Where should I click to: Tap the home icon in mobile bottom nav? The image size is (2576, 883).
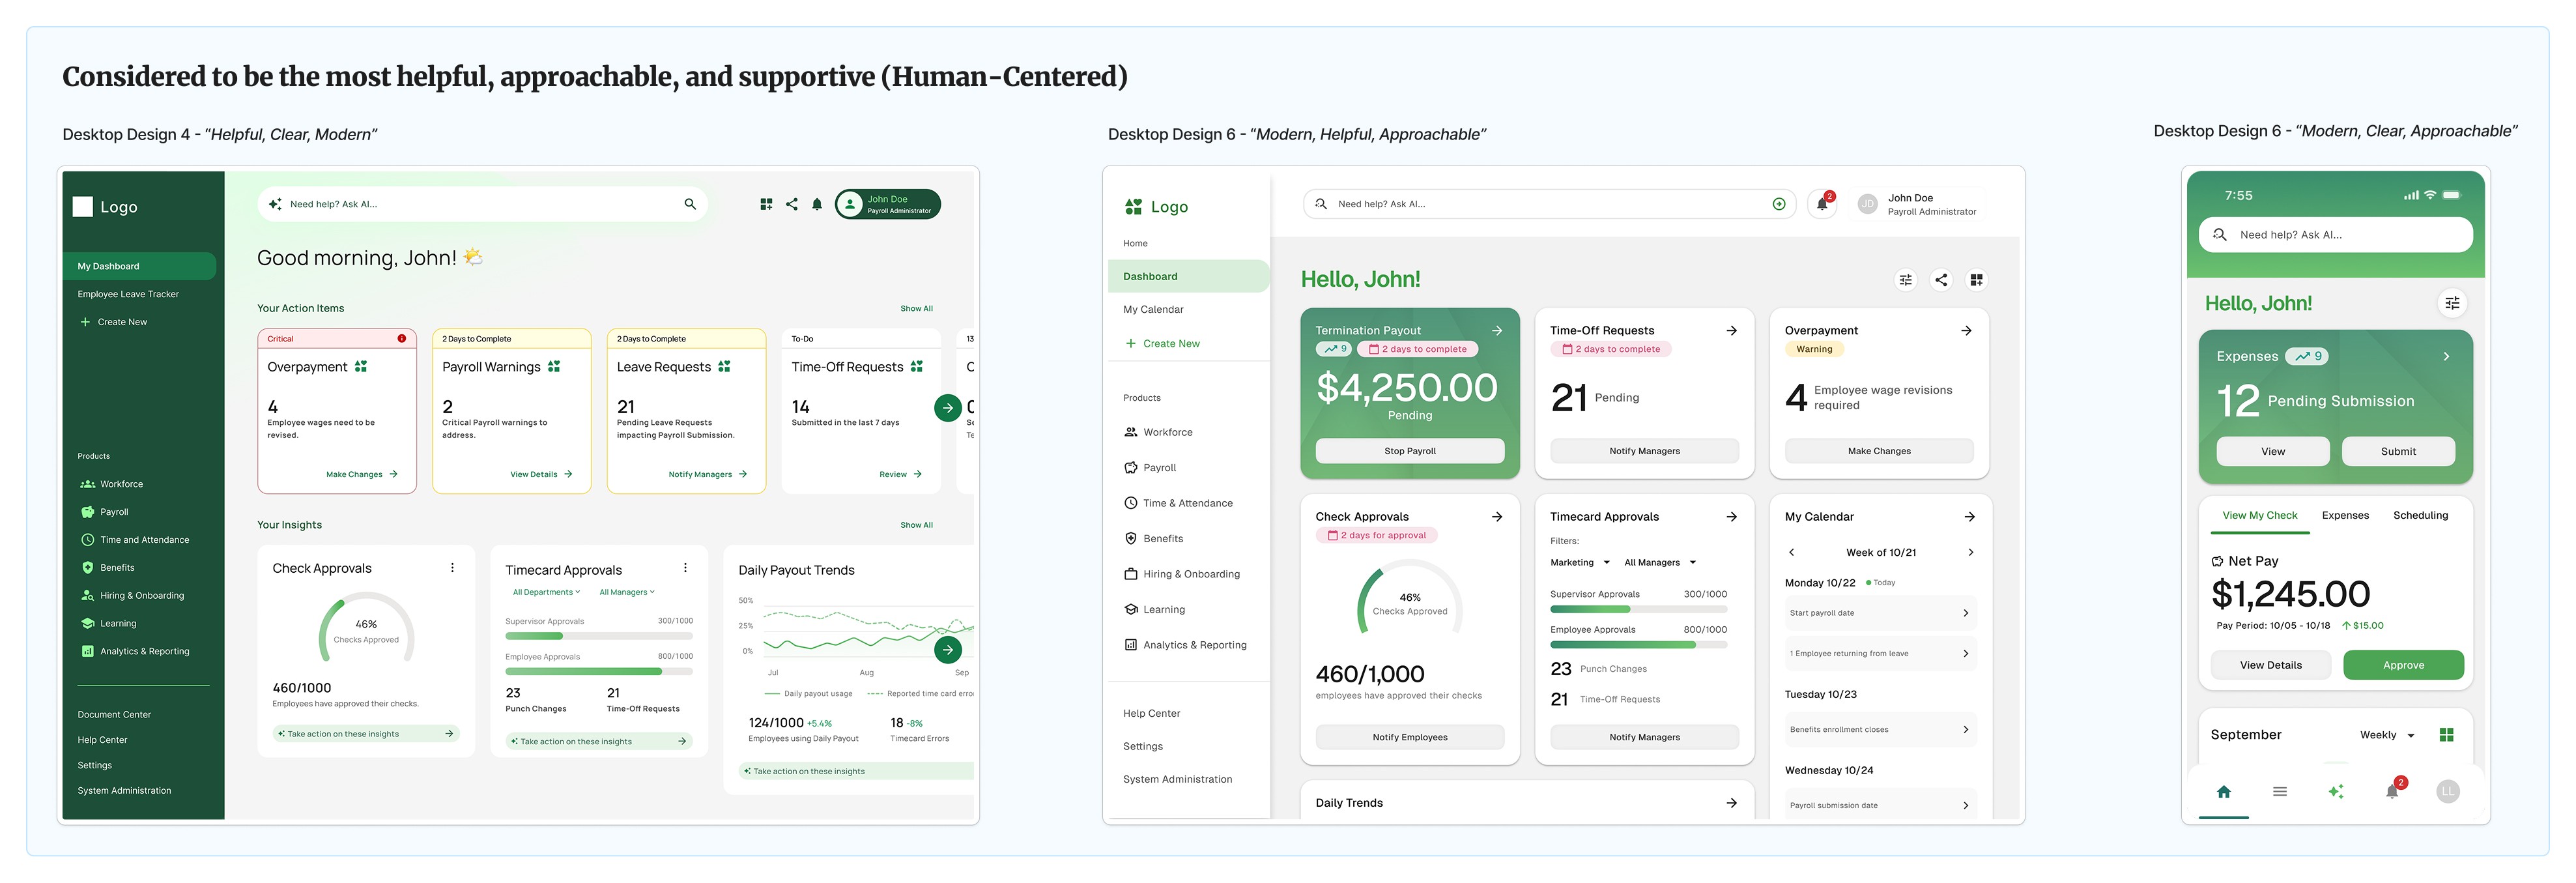pyautogui.click(x=2223, y=792)
